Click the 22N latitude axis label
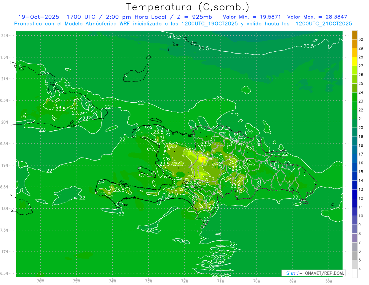Viewport: 369px width, 285px height. [x=5, y=36]
